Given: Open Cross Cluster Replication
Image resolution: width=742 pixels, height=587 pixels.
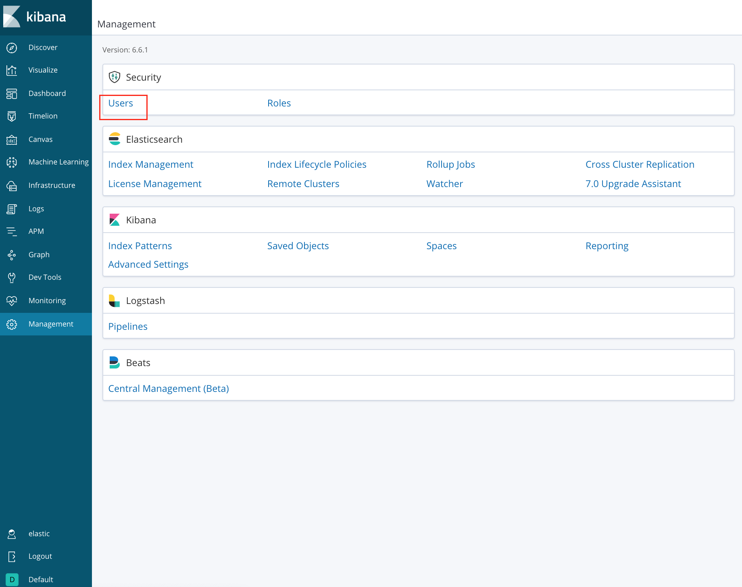Looking at the screenshot, I should (640, 164).
